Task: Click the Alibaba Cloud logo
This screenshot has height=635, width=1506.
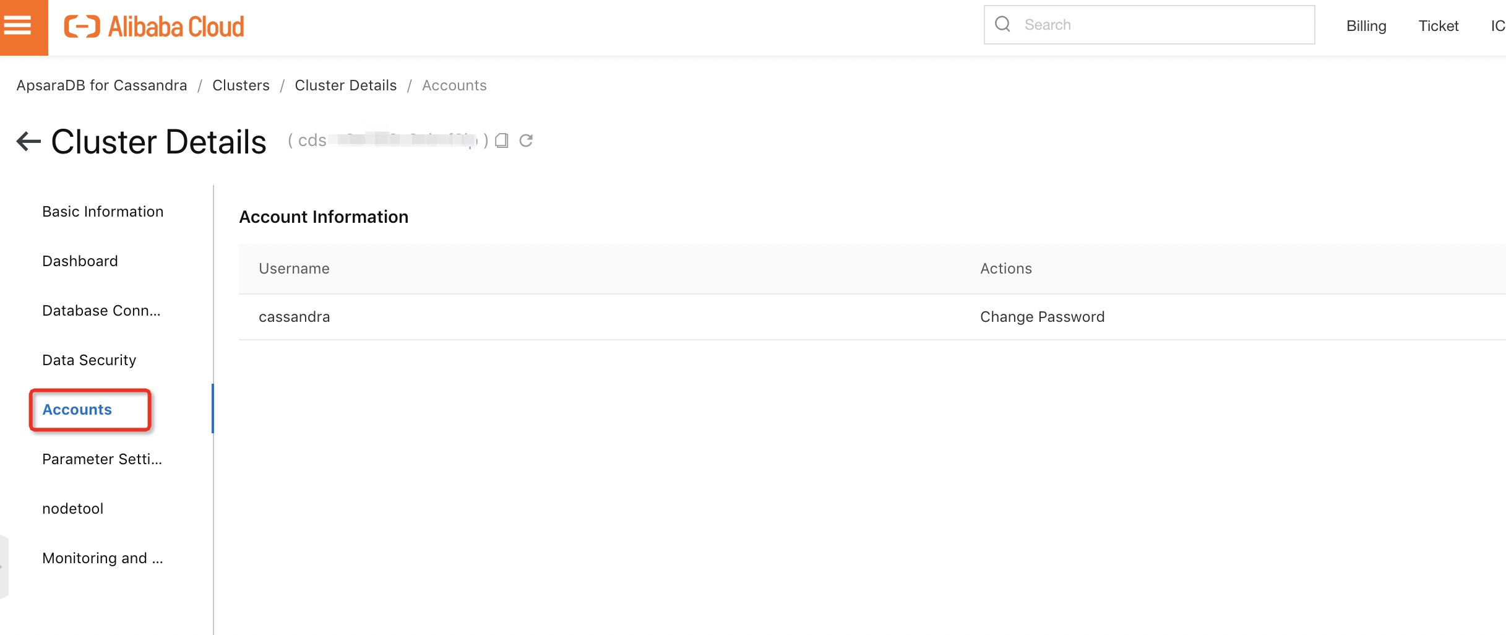Action: 154,27
